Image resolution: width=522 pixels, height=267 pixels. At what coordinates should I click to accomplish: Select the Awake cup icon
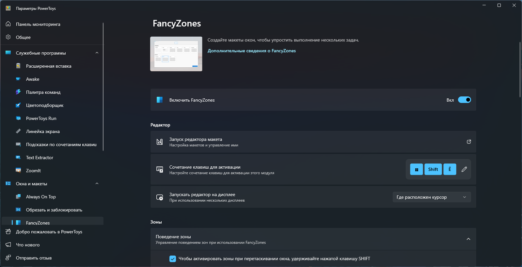coord(18,79)
